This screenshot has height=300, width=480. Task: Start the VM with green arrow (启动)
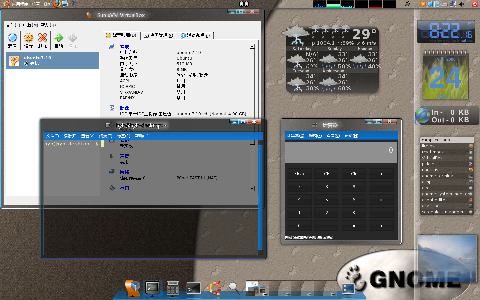click(x=59, y=41)
